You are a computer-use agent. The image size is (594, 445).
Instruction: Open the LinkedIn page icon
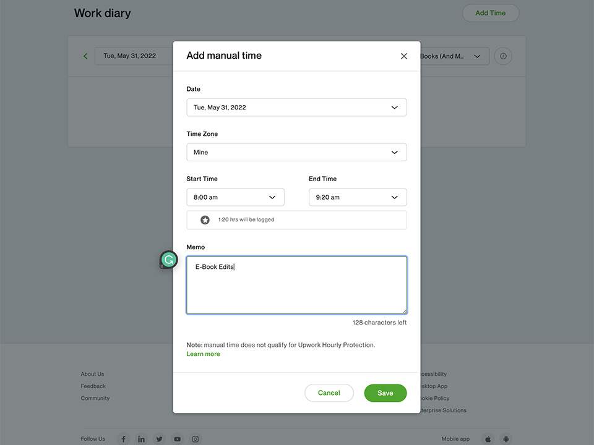tap(141, 439)
